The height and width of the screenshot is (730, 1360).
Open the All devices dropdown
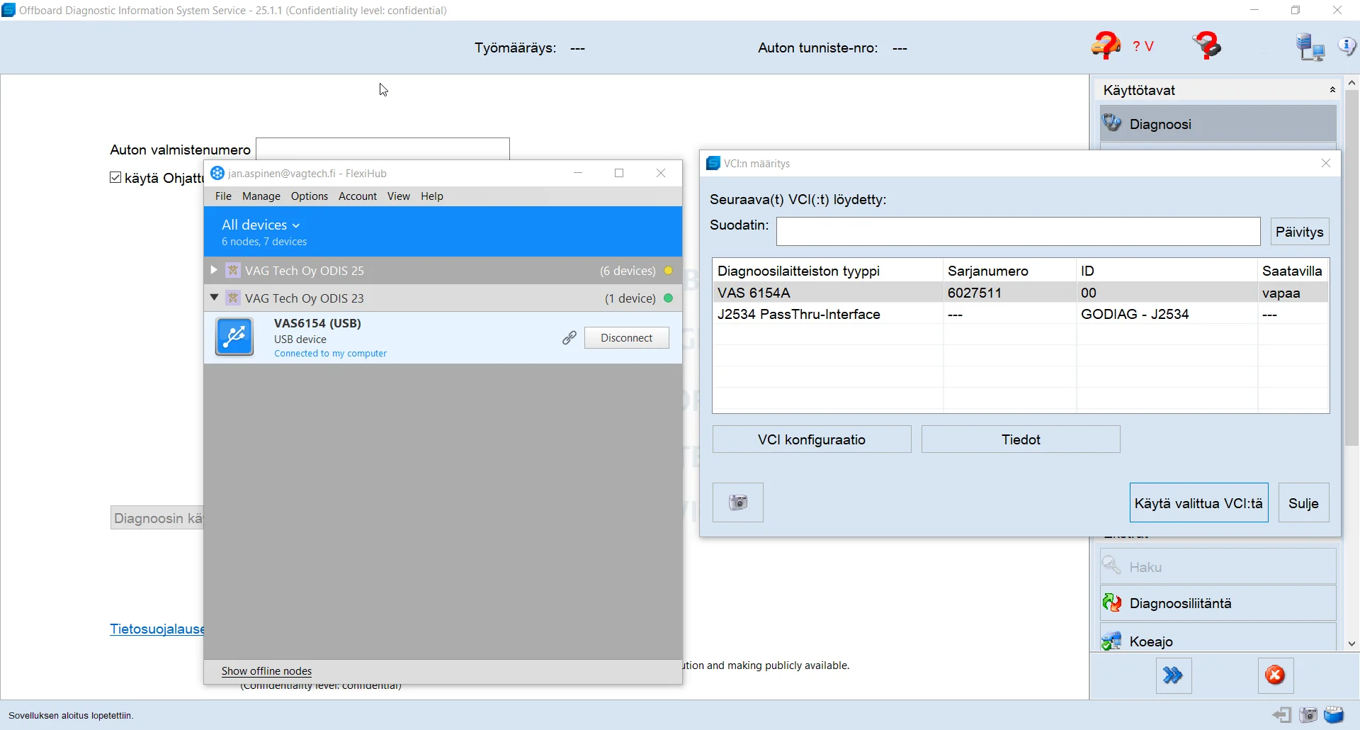tap(261, 225)
